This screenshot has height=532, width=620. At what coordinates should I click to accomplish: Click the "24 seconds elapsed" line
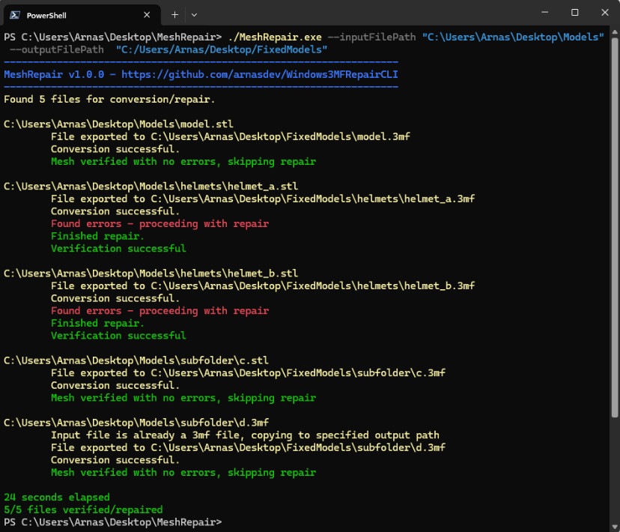57,498
